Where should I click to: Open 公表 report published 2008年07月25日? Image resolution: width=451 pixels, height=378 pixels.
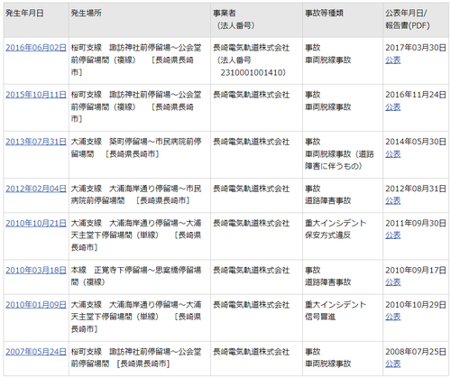(x=393, y=364)
